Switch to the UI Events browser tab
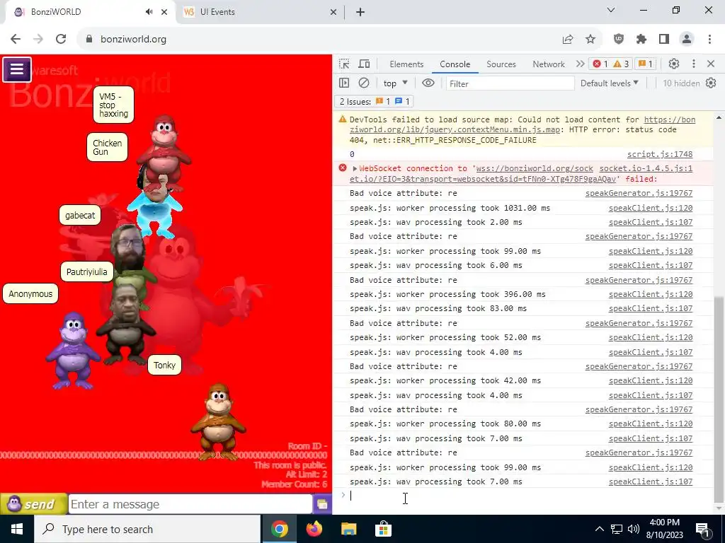The height and width of the screenshot is (543, 725). point(261,12)
